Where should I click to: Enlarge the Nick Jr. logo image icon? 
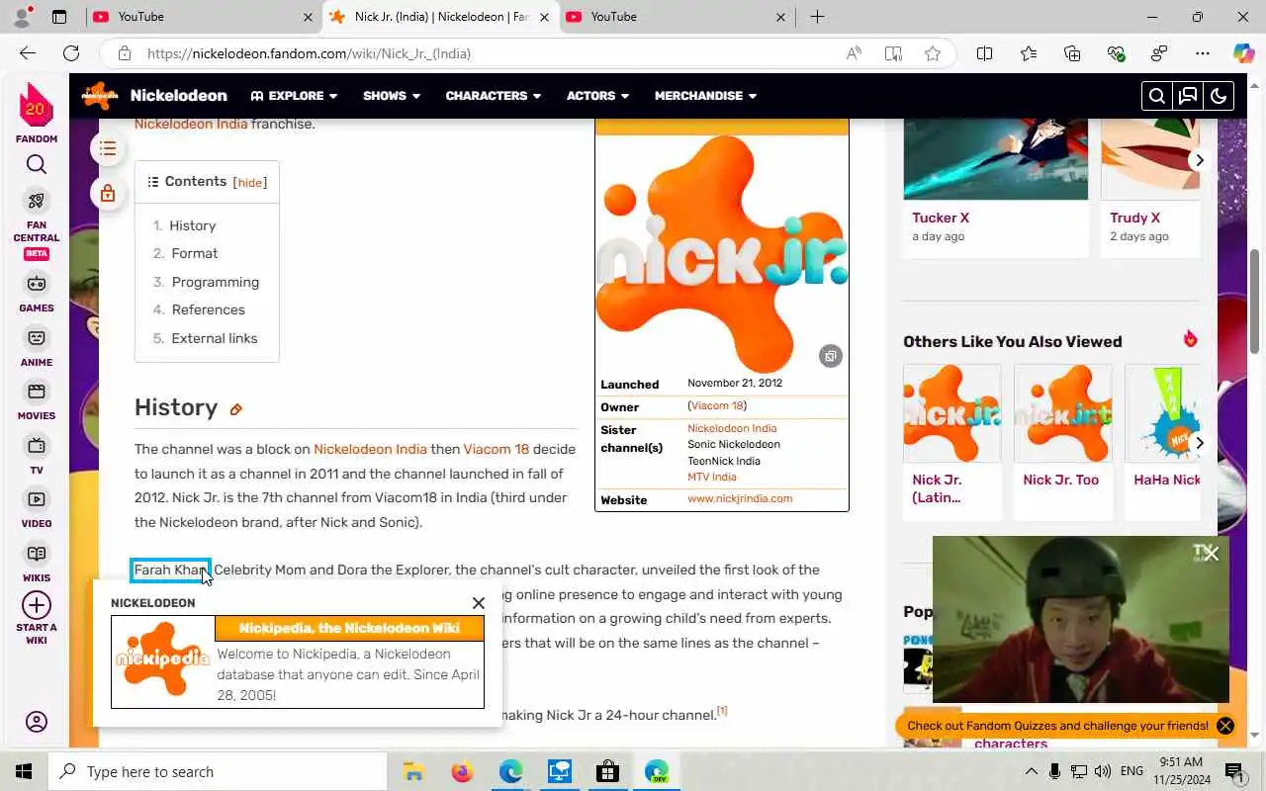click(831, 356)
